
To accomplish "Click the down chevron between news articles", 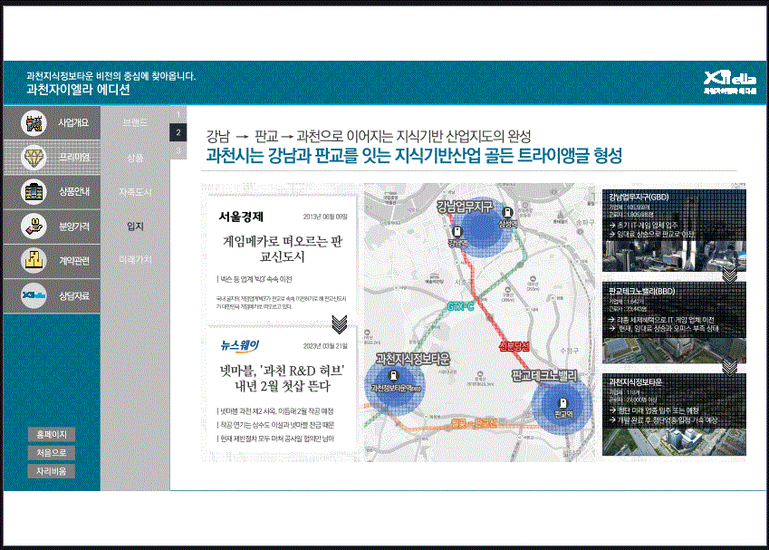I will coord(340,323).
